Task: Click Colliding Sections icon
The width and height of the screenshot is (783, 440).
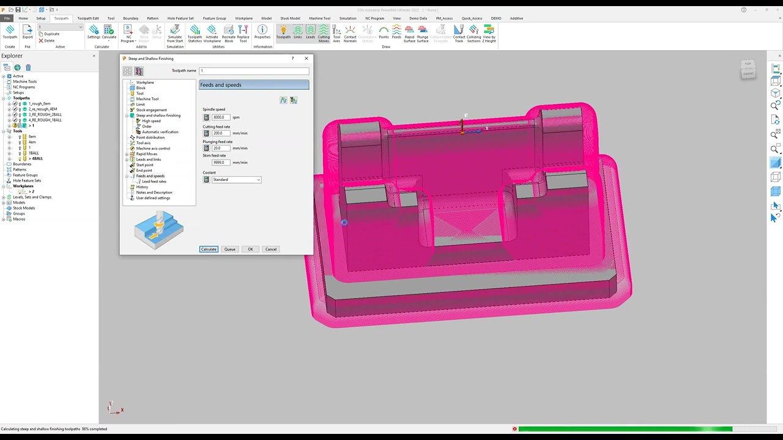Action: coord(474,34)
